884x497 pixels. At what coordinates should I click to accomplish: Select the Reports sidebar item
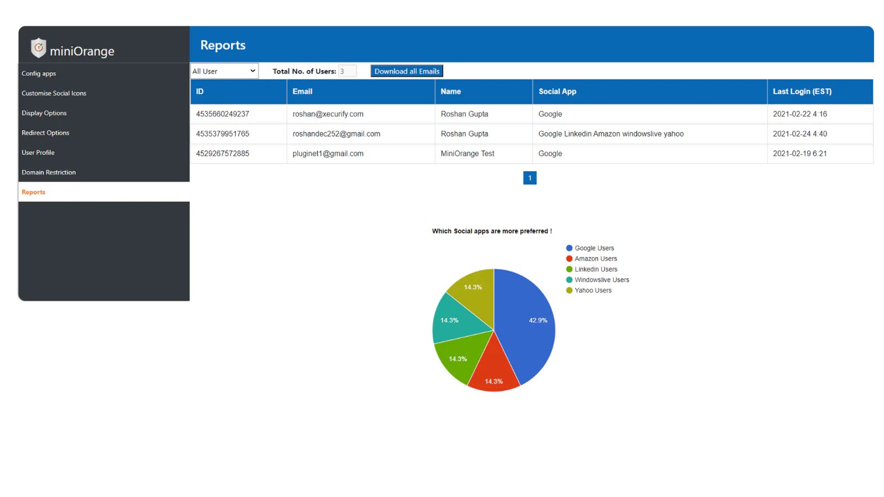(x=104, y=192)
